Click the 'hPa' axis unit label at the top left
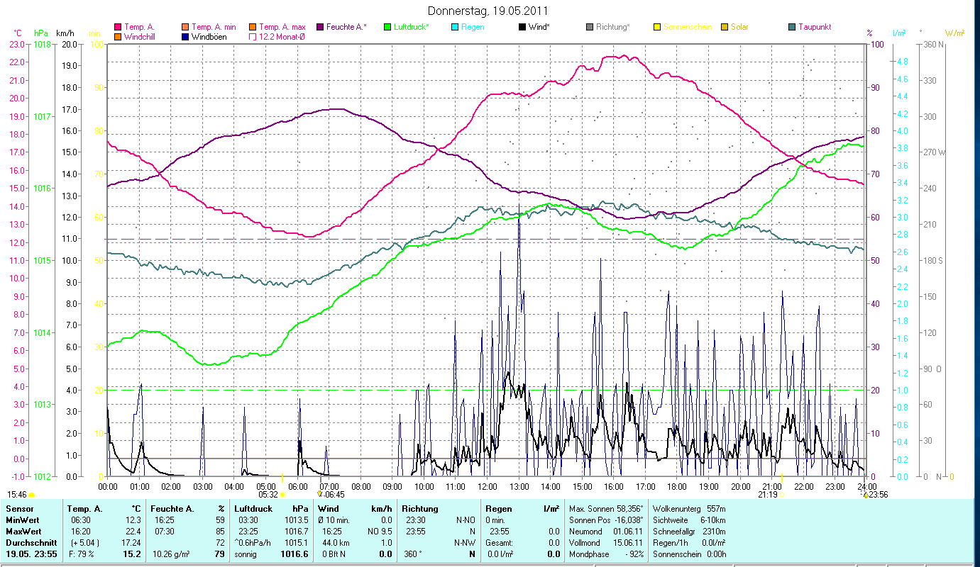This screenshot has height=567, width=980. (40, 33)
